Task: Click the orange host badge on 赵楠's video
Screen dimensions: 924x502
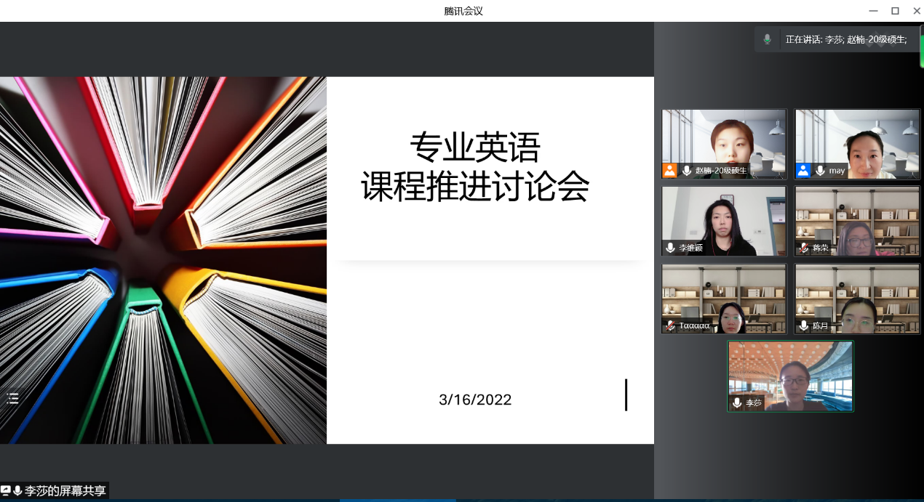Action: tap(669, 171)
